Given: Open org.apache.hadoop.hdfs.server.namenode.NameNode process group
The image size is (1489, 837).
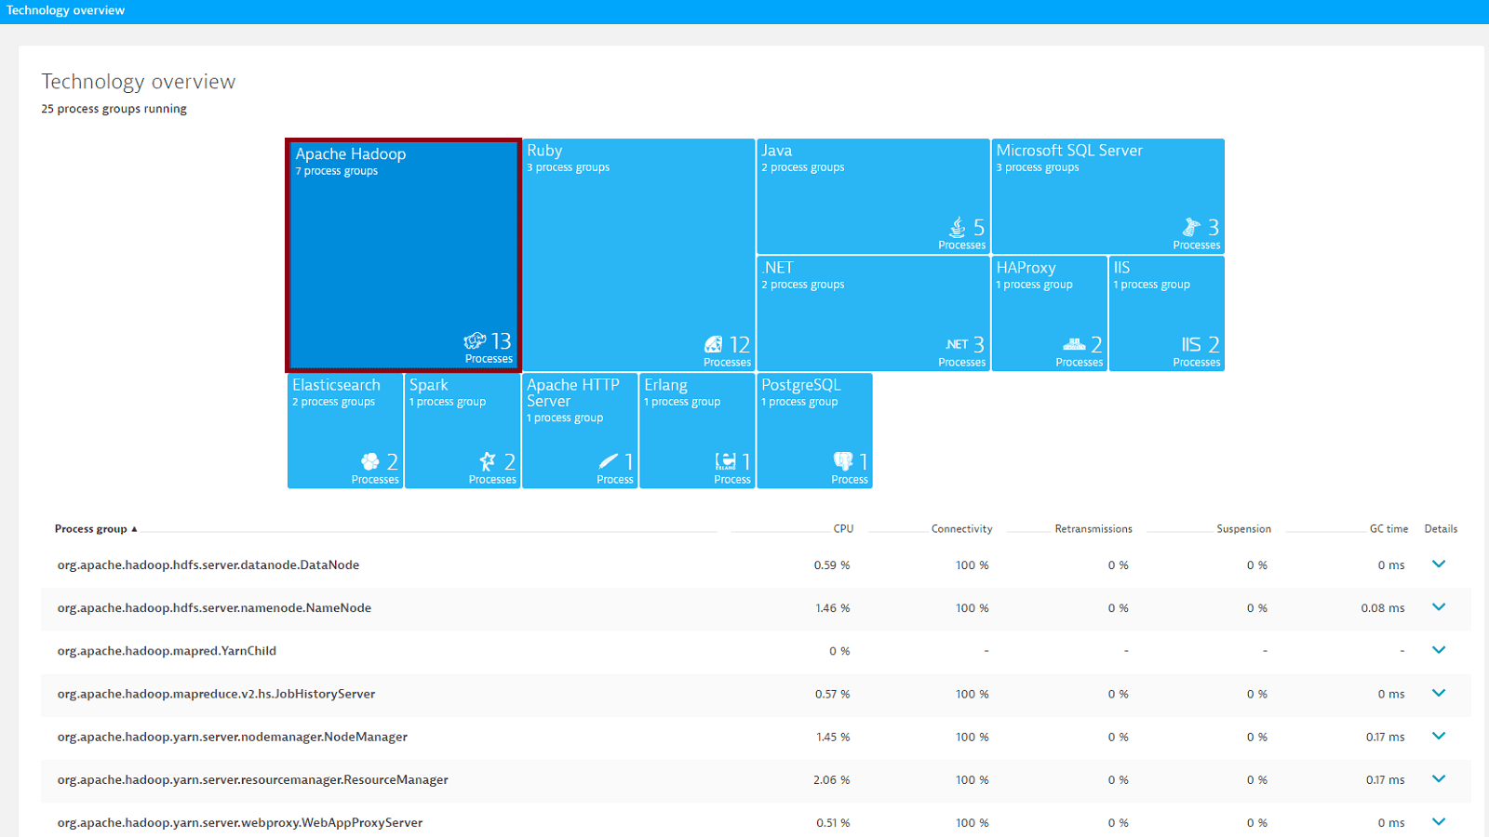Looking at the screenshot, I should tap(214, 608).
